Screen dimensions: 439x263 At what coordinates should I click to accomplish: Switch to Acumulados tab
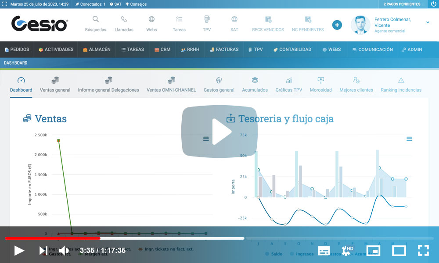click(x=255, y=85)
